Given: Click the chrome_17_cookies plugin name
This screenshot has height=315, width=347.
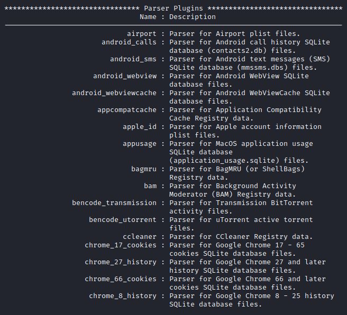Looking at the screenshot, I should coord(121,245).
